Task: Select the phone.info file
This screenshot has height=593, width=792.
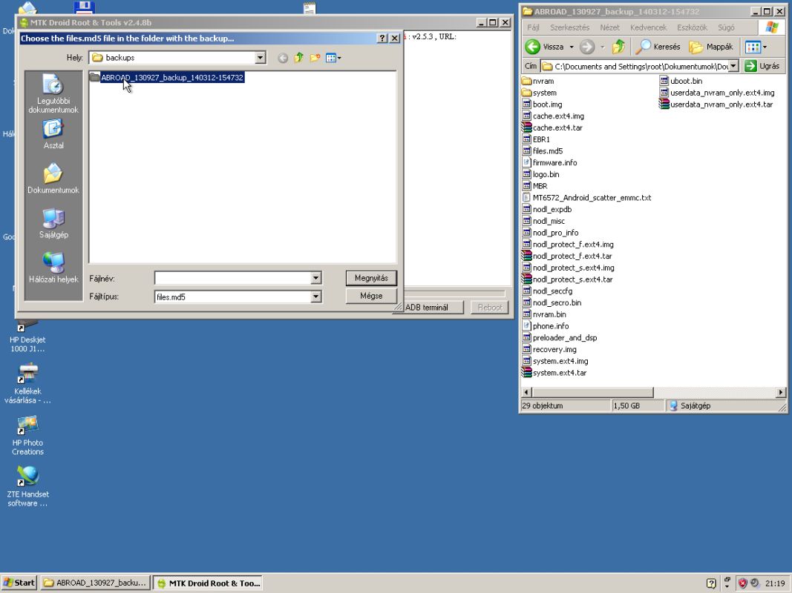Action: pos(546,326)
